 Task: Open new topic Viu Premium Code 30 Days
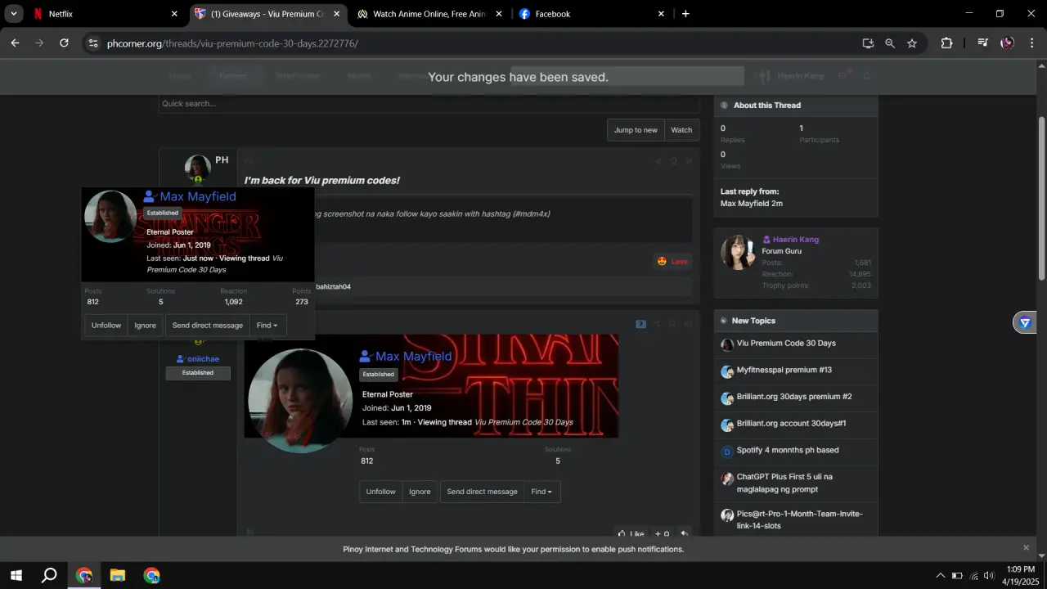[786, 344]
